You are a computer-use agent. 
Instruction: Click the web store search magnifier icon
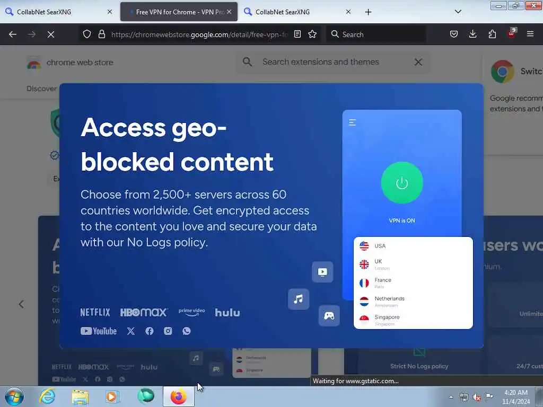[x=247, y=62]
